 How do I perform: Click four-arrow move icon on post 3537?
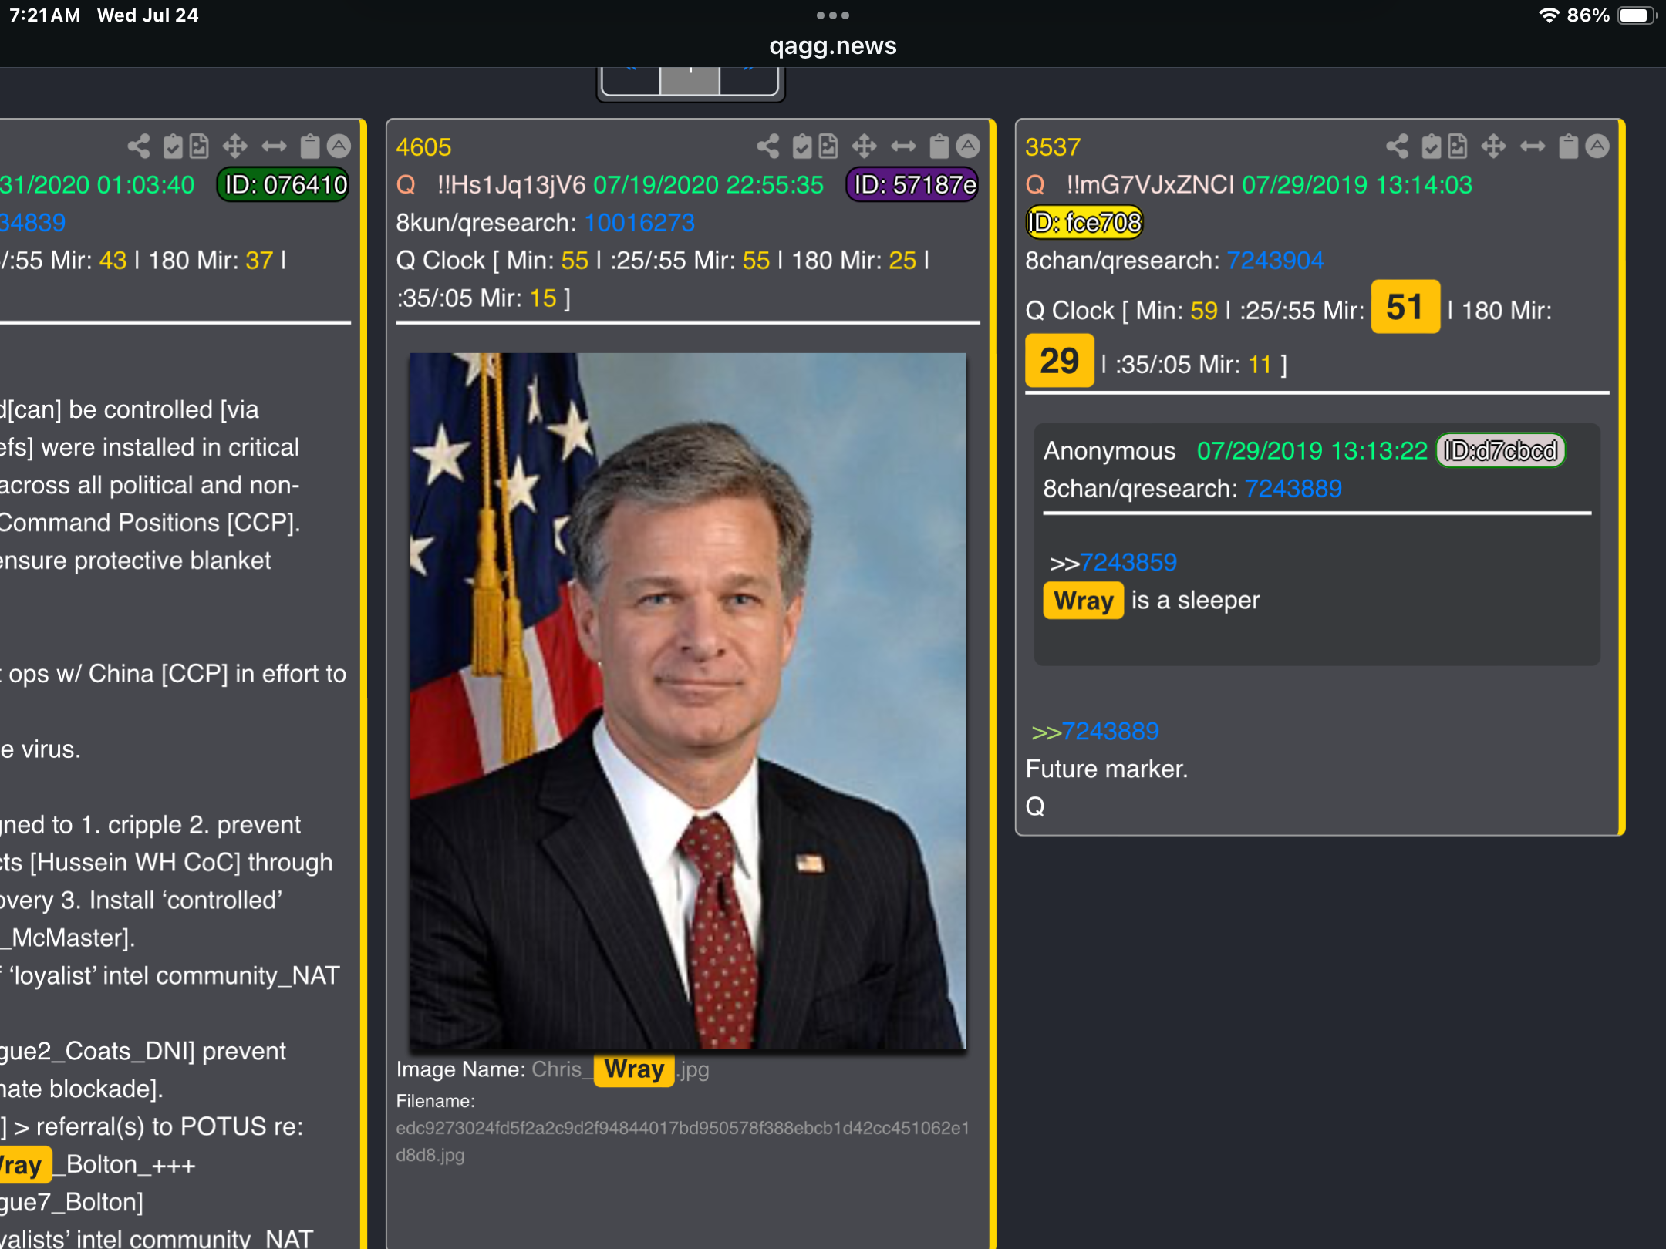1493,146
